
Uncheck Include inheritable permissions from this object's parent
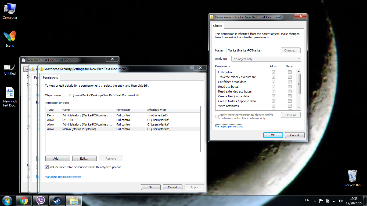pyautogui.click(x=47, y=167)
